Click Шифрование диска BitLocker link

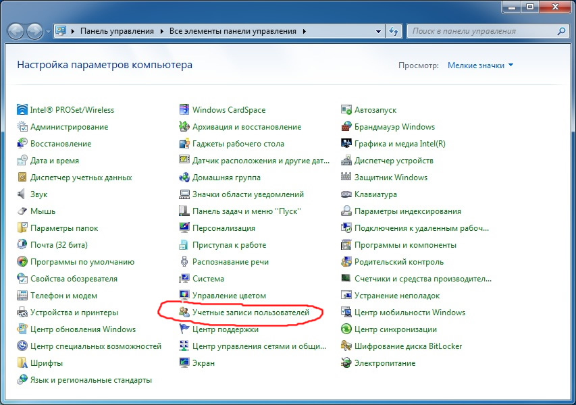coord(409,346)
